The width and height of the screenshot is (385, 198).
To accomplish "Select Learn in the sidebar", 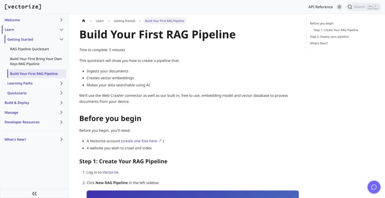I will click(9, 30).
